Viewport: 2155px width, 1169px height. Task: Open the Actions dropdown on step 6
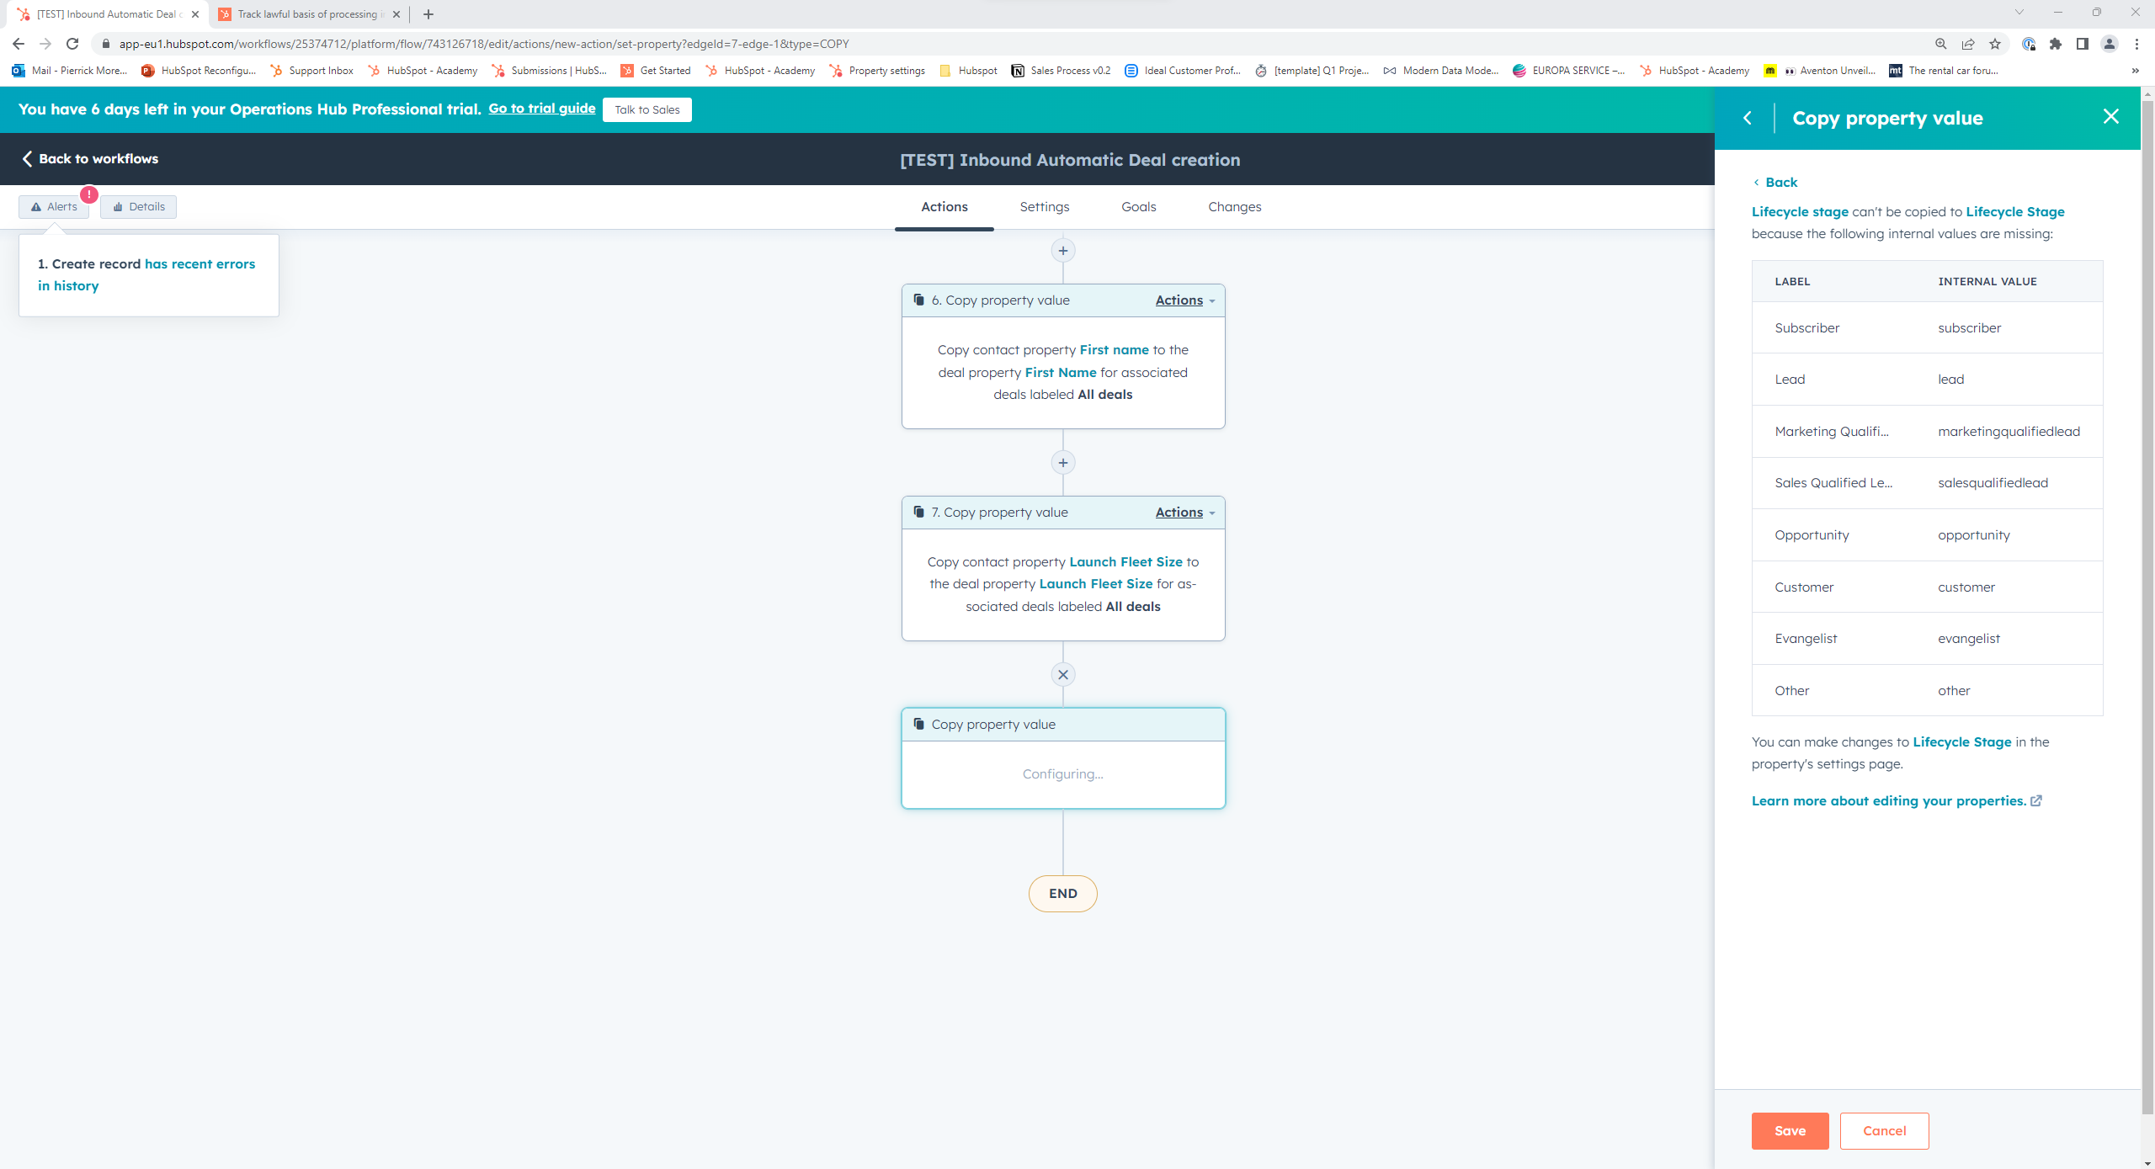pos(1178,300)
